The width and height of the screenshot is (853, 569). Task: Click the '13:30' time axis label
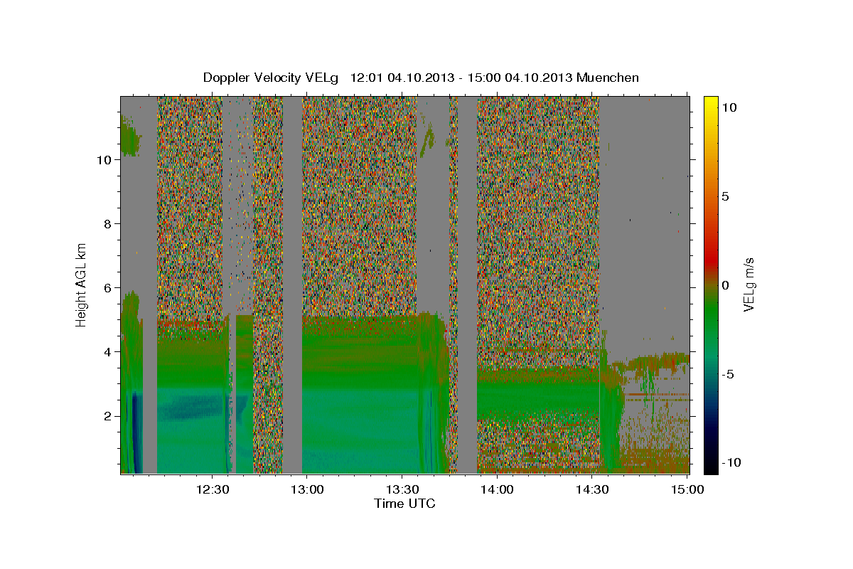coord(402,489)
